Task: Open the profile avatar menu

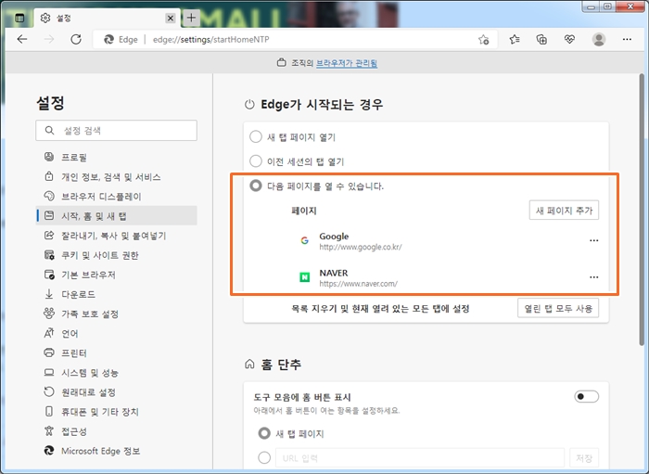Action: 599,39
